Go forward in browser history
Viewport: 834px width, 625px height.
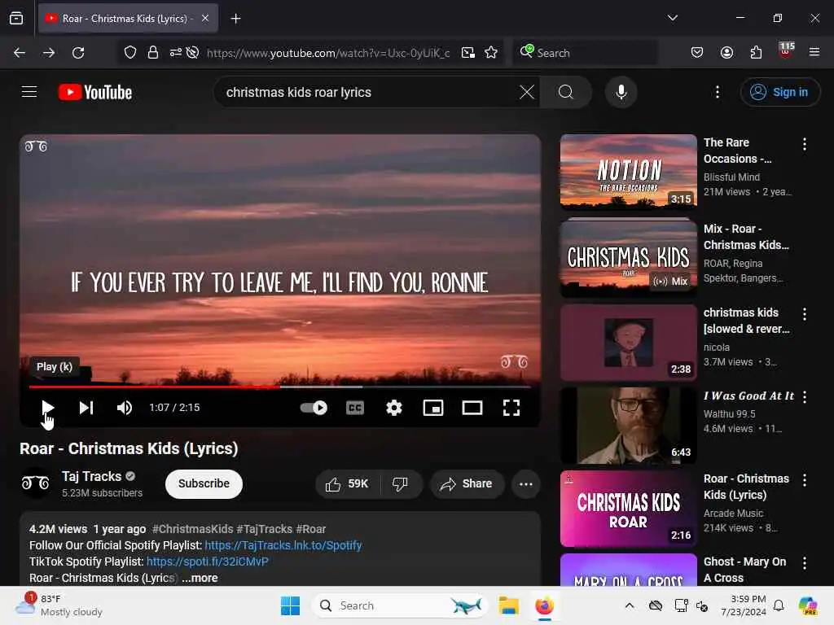49,53
